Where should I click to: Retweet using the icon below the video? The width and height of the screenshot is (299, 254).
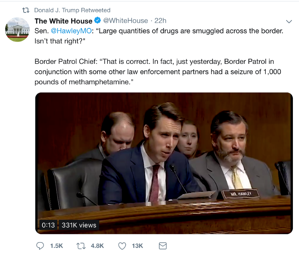tap(81, 246)
